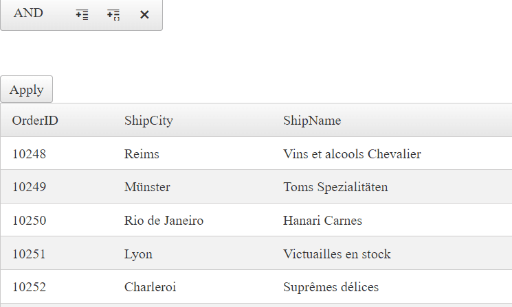Viewport: 512px width, 307px height.
Task: Toggle the AND operator
Action: [x=28, y=13]
